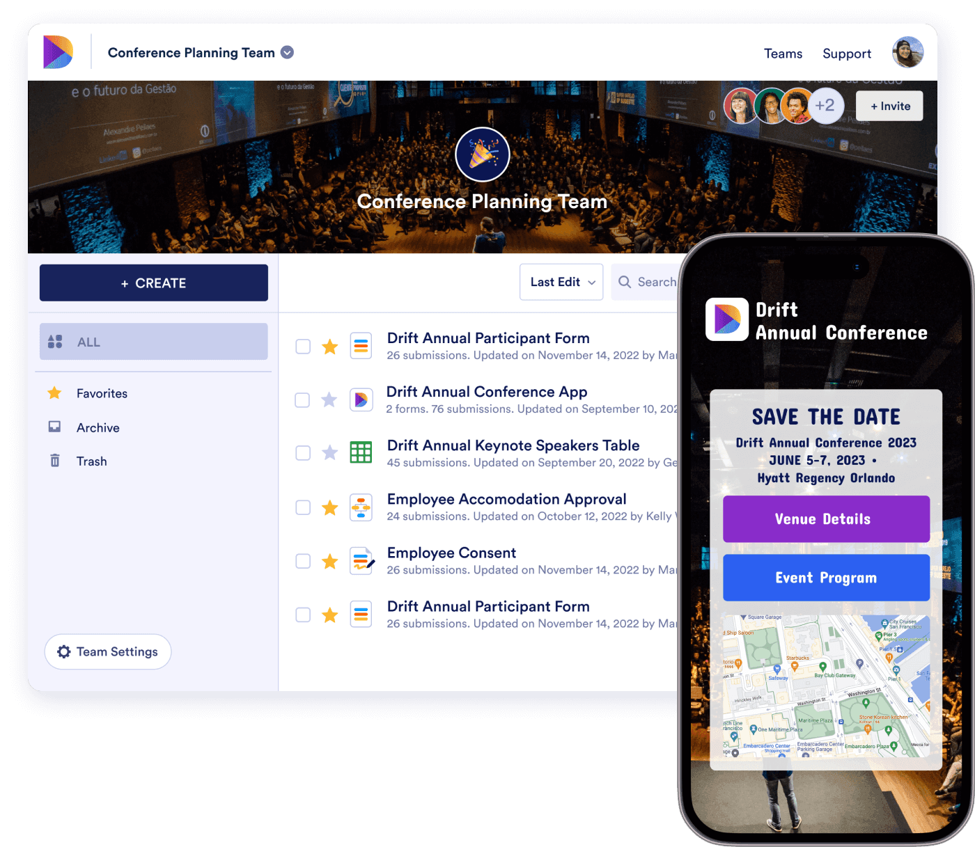This screenshot has height=847, width=975.
Task: Check the Drift Annual Conference App checkbox
Action: (302, 400)
